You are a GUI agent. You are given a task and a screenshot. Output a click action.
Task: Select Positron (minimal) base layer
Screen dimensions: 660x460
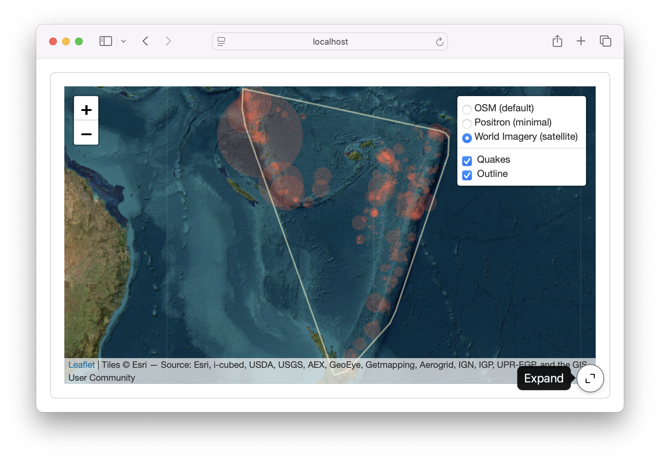[x=467, y=124]
